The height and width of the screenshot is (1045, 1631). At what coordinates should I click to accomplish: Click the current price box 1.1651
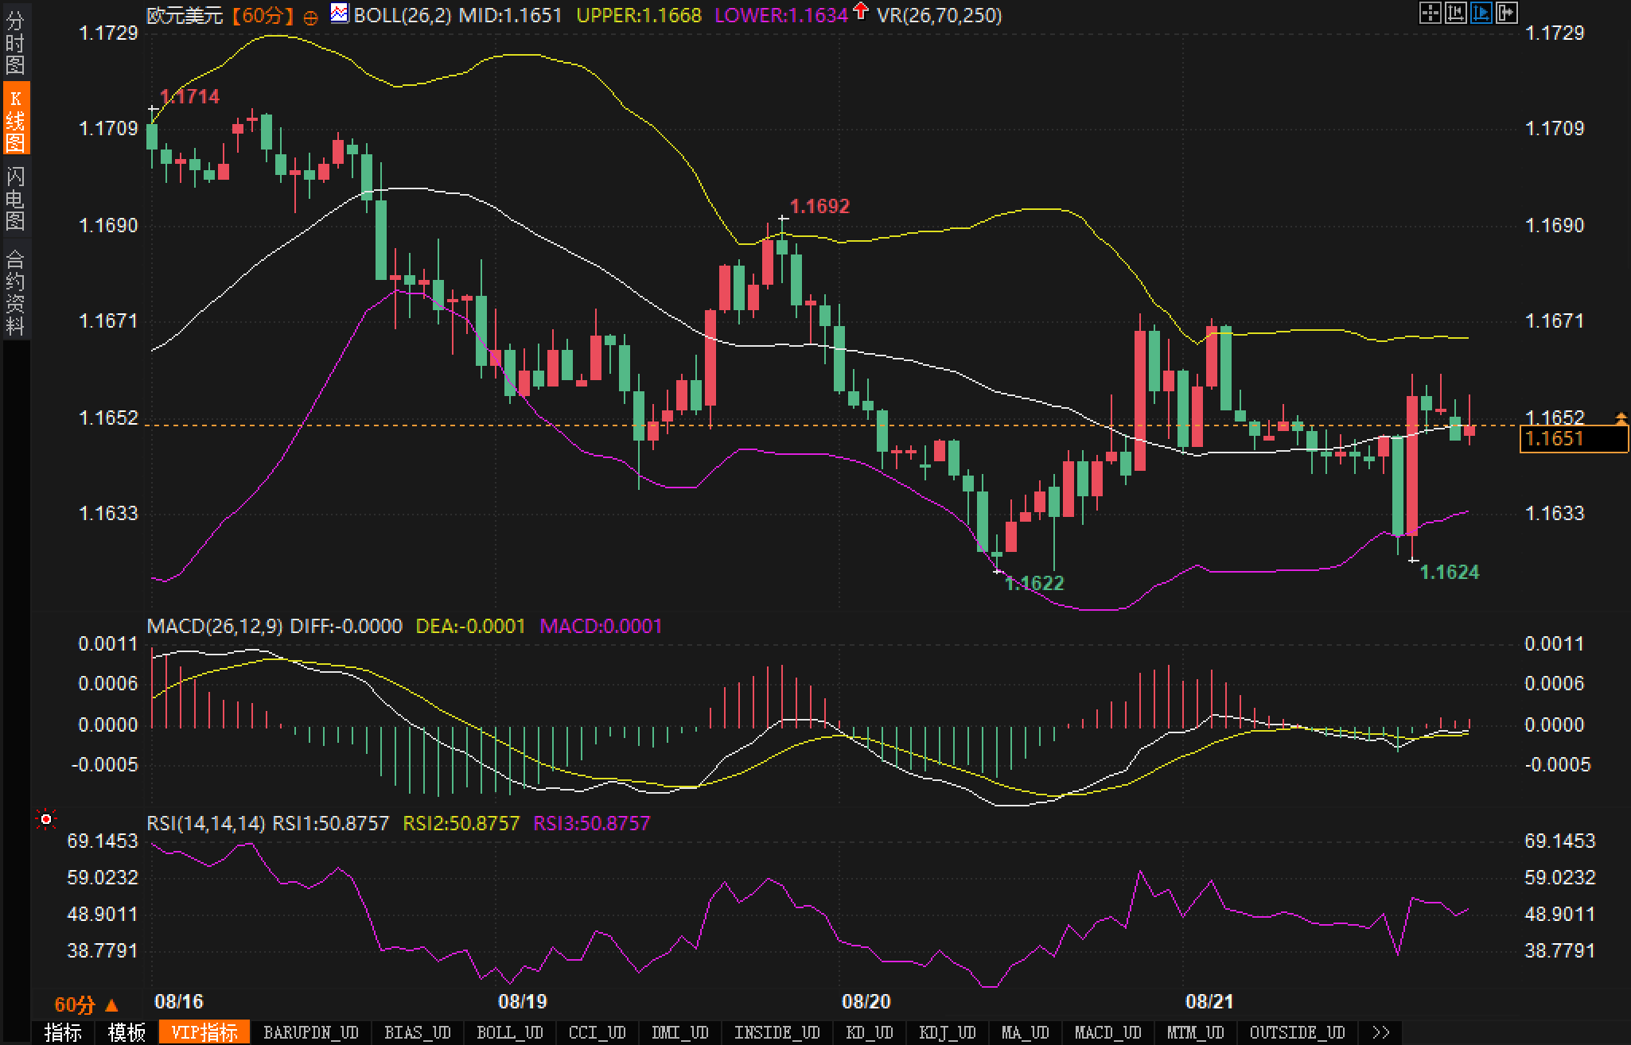point(1573,438)
